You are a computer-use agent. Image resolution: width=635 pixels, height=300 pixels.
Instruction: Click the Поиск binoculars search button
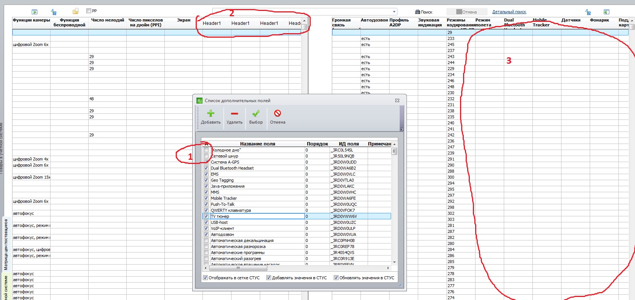pos(424,12)
